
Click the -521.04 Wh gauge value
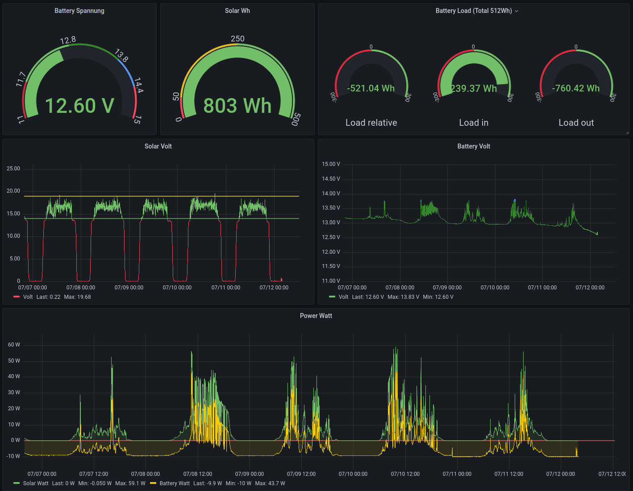coord(371,88)
